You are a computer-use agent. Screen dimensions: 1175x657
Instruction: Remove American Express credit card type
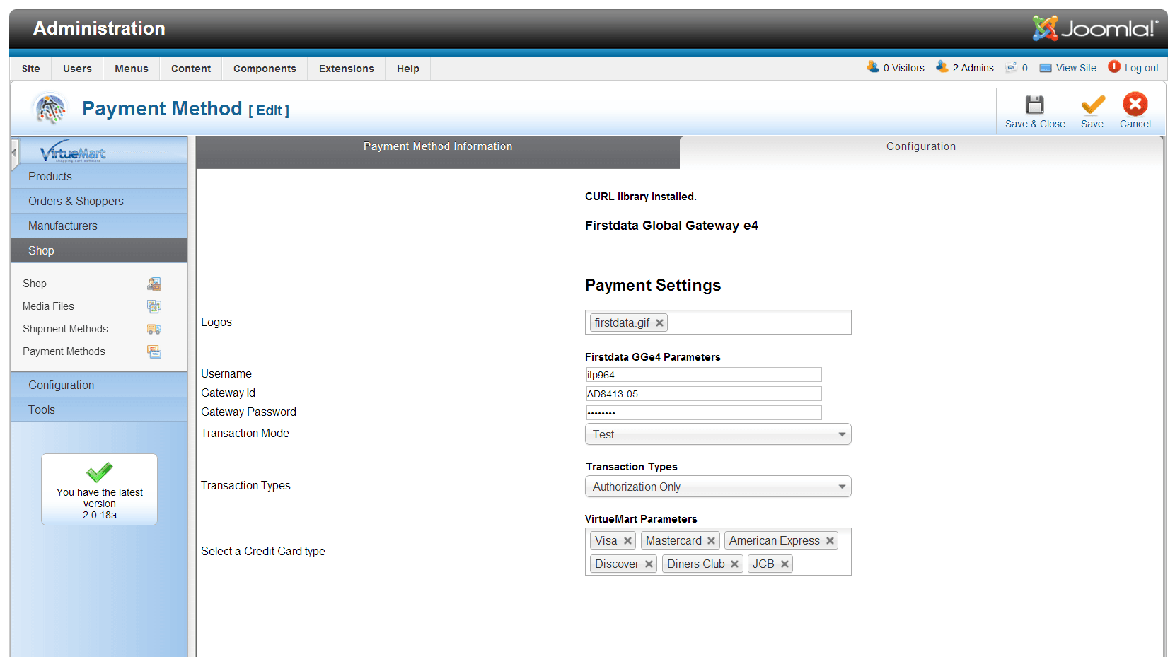[830, 540]
